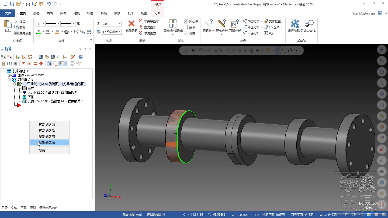Click the green wireframe color swatch
This screenshot has width=388, height=218.
[39, 32]
